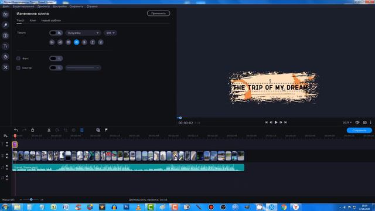Image resolution: width=375 pixels, height=211 pixels.
Task: Toggle visibility eye of the video track
Action: (7, 155)
